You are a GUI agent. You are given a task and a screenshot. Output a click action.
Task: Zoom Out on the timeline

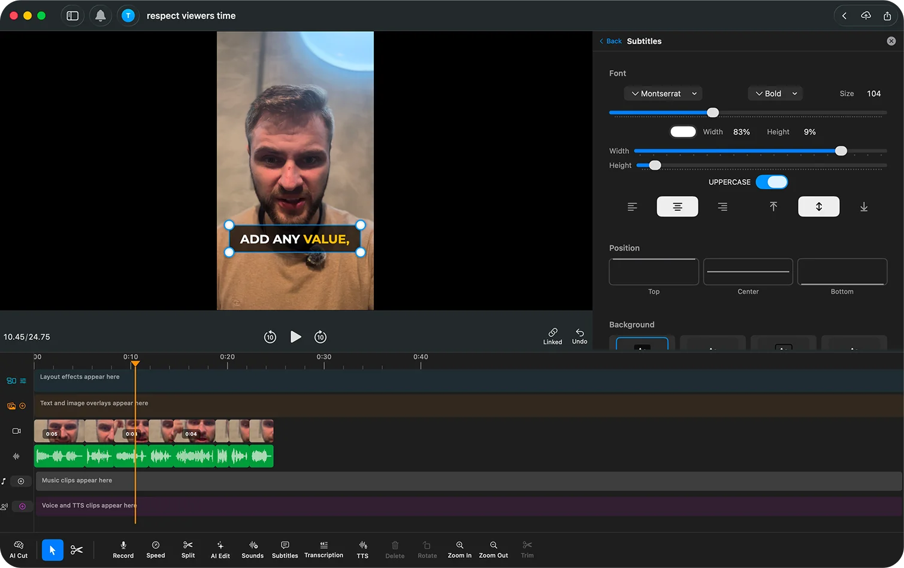click(494, 549)
